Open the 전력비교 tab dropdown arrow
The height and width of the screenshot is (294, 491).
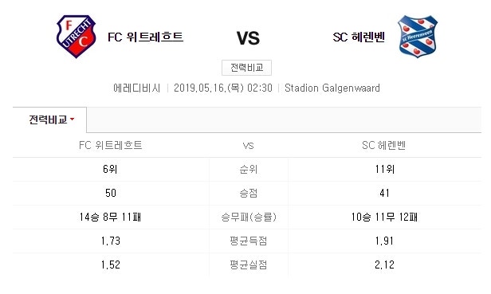point(72,120)
